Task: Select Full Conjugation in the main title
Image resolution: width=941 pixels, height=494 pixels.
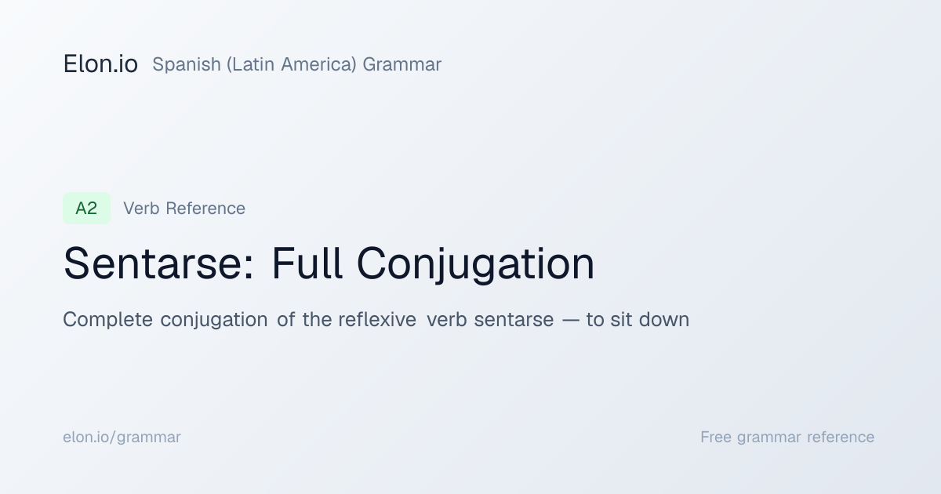Action: click(x=433, y=263)
